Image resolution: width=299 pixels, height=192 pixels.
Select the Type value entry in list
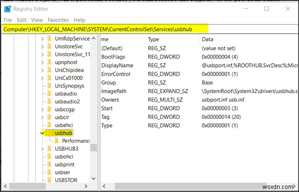coord(107,125)
